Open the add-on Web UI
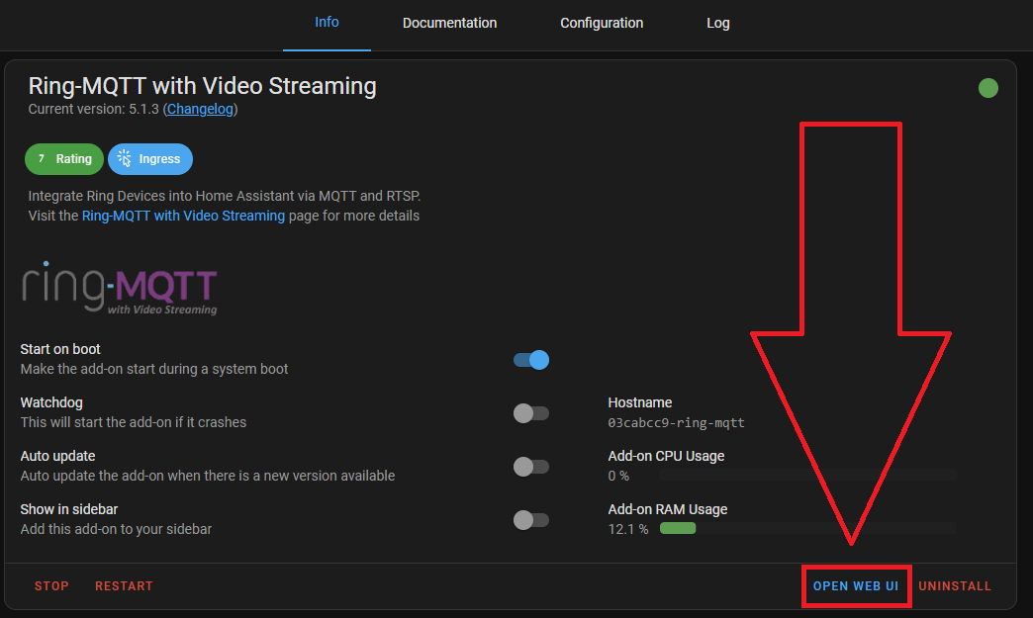Viewport: 1033px width, 618px height. pos(856,586)
